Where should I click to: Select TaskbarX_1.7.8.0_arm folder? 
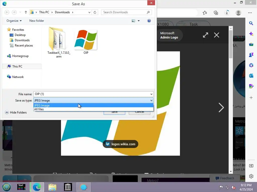[x=59, y=43]
